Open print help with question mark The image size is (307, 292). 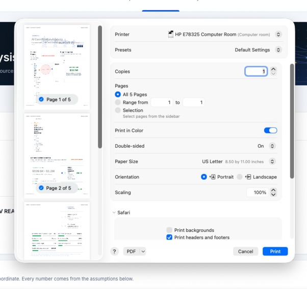115,251
